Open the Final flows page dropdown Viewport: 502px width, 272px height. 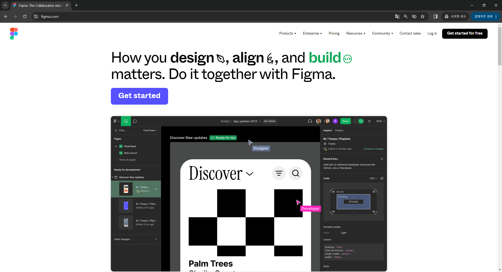pyautogui.click(x=150, y=130)
